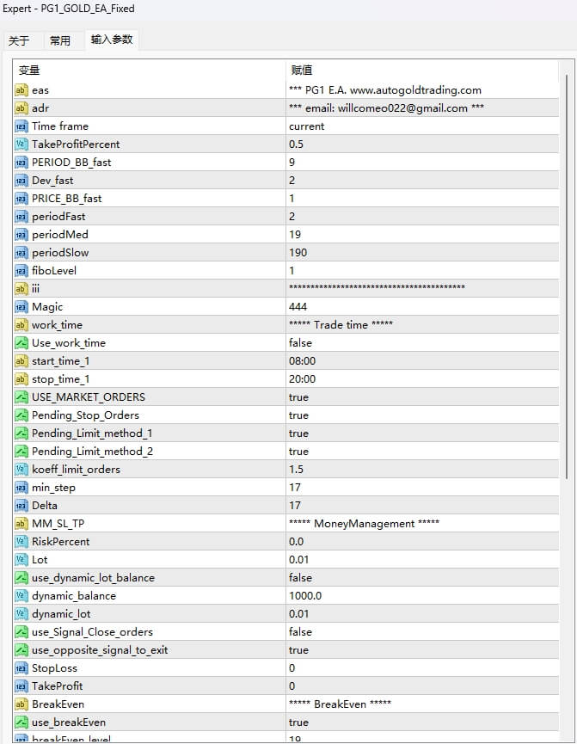This screenshot has height=744, width=577.
Task: Click the string icon beside iii
Action: 21,288
